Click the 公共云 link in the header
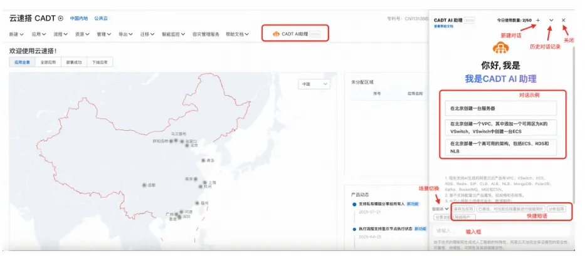 [101, 18]
